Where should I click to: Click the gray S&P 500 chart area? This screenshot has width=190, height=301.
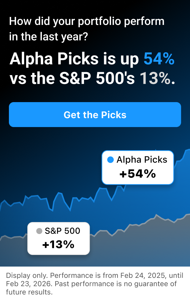(x=134, y=246)
